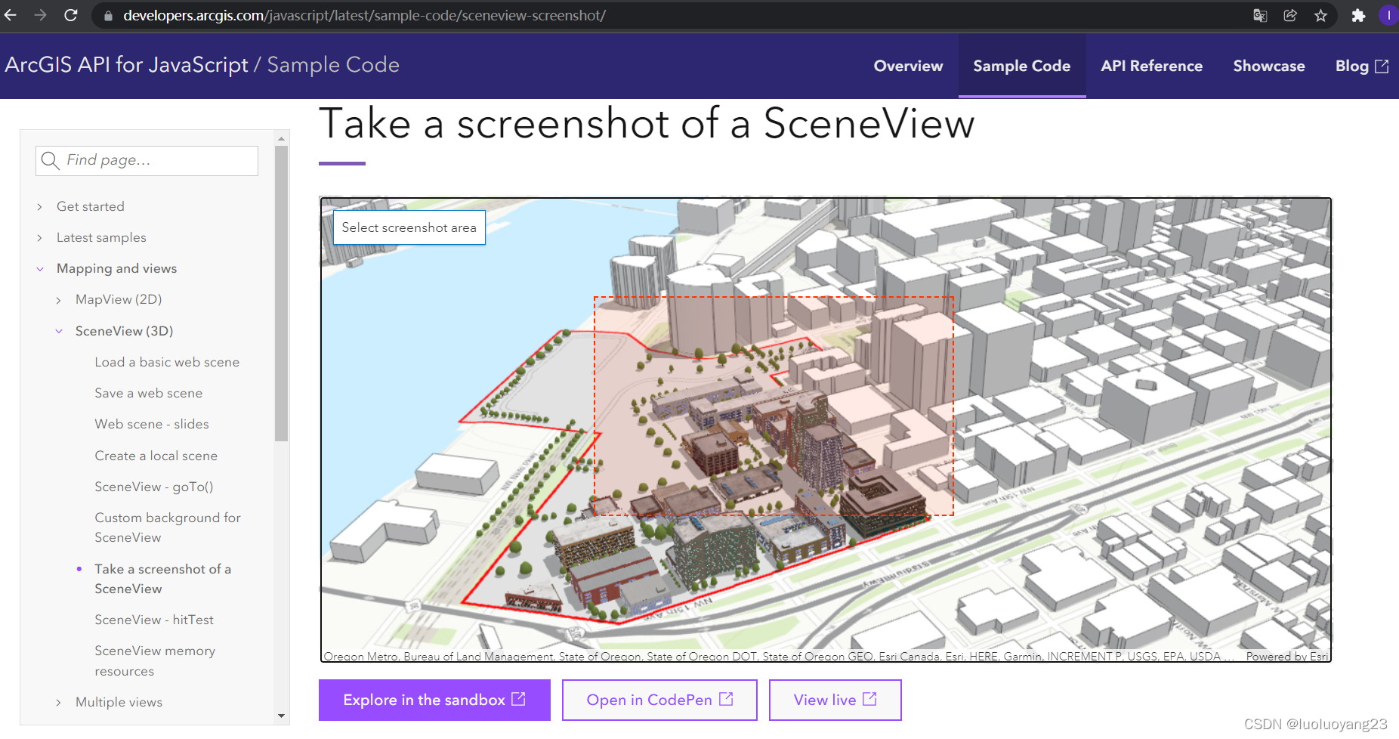Open in CodePen button

[x=659, y=700]
